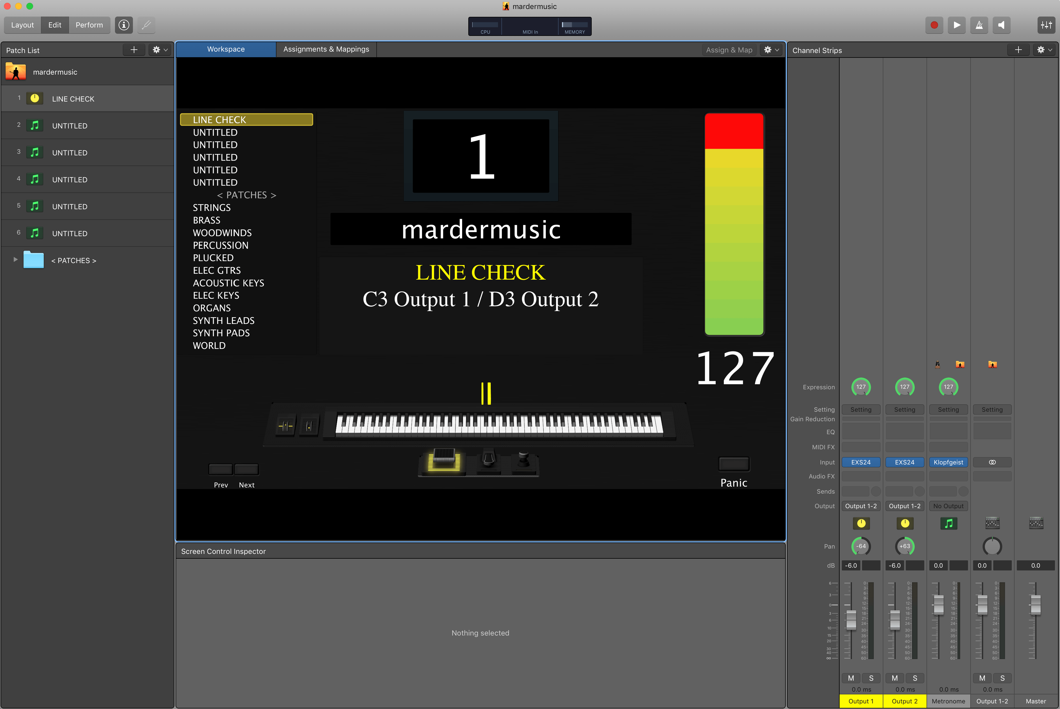Mute the Output 1 channel strip
The width and height of the screenshot is (1060, 709).
pos(851,678)
